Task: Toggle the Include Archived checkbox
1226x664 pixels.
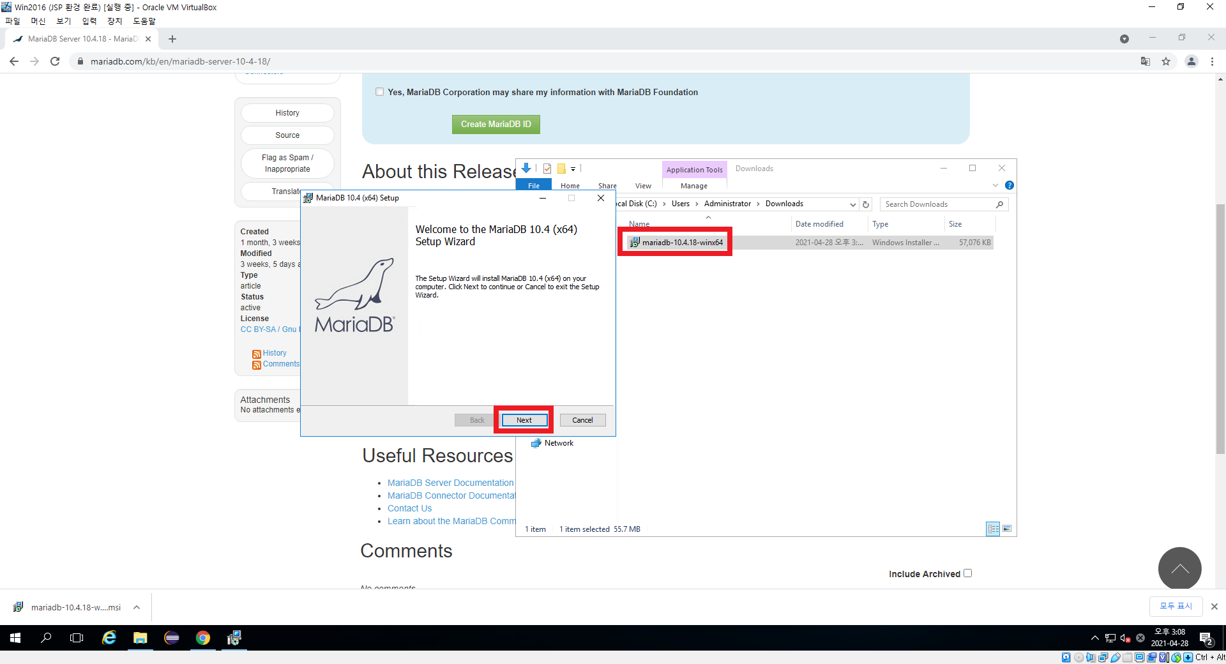Action: click(968, 573)
